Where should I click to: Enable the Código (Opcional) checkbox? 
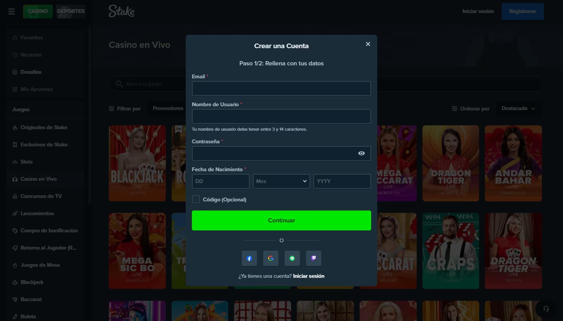[196, 199]
